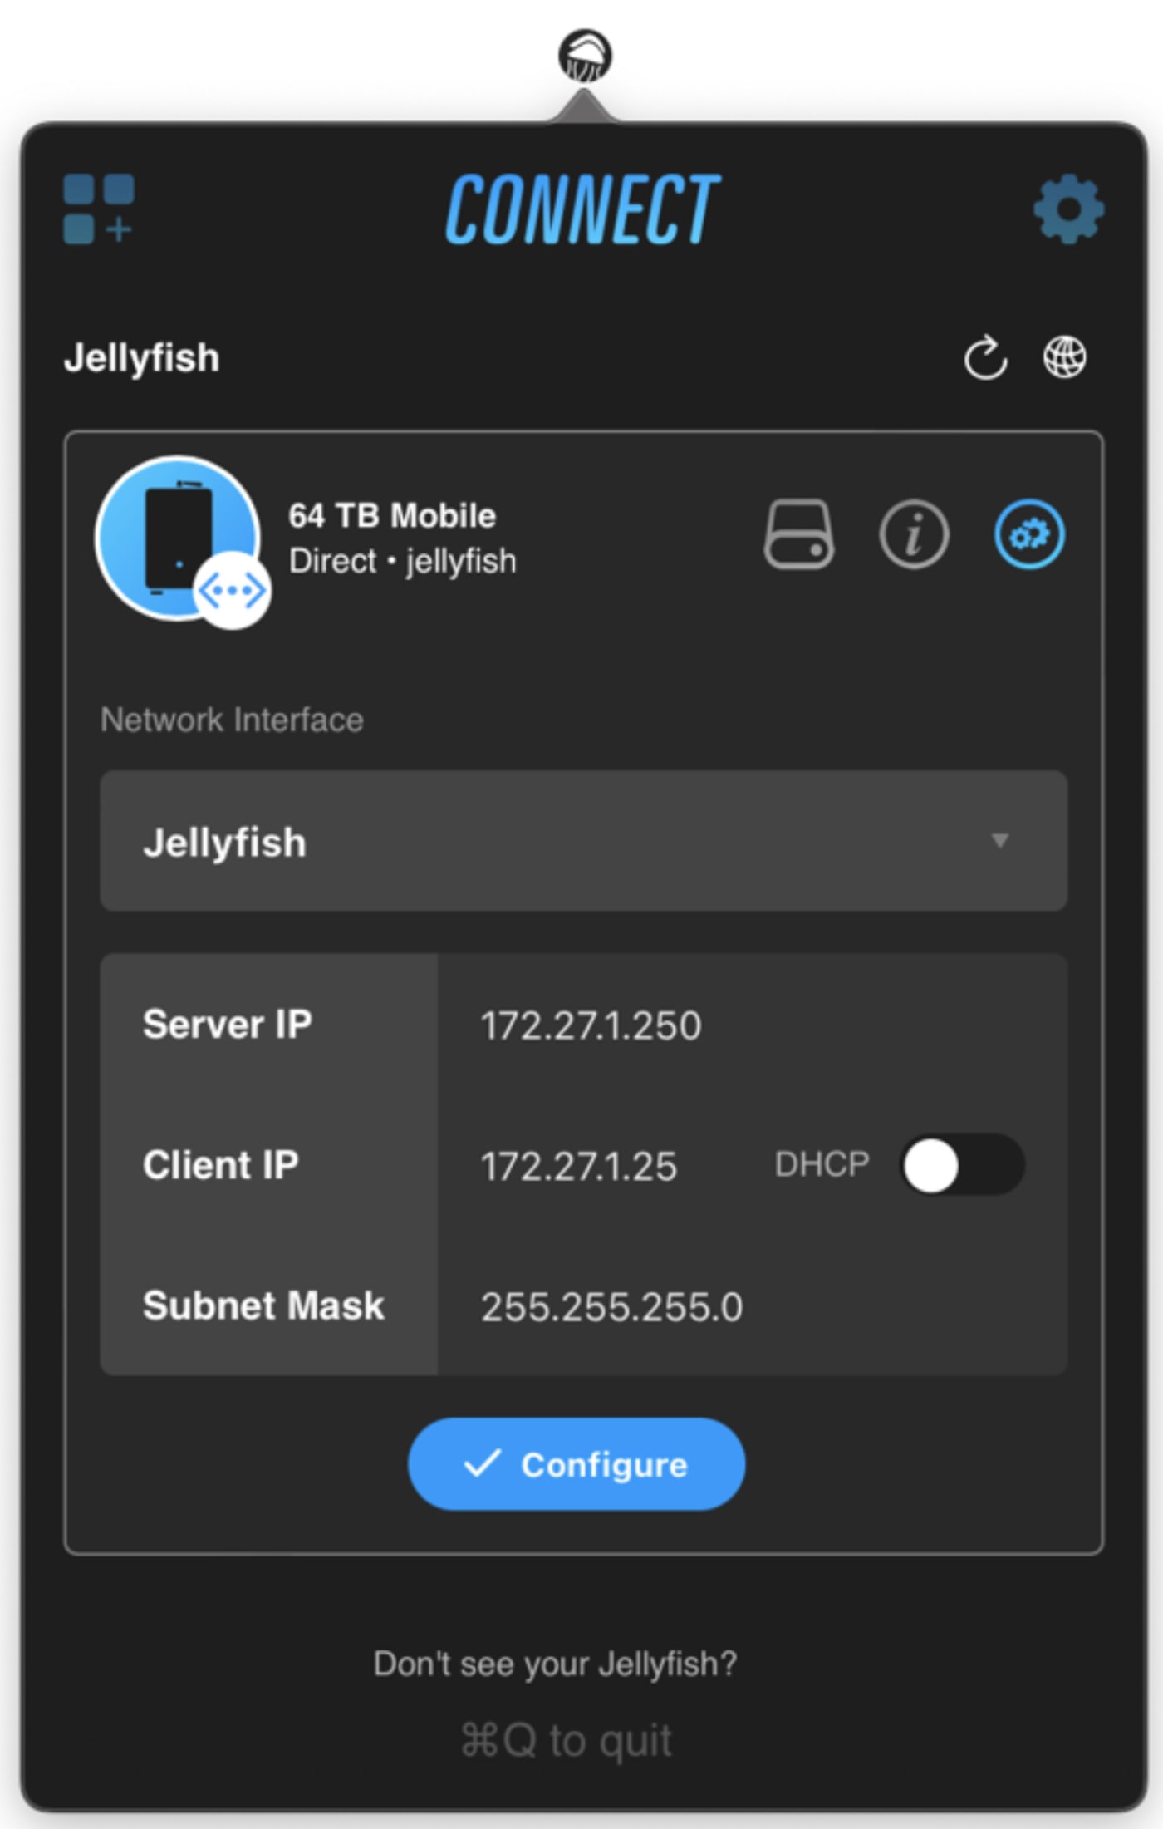Click the Don't see your Jellyfish? link

(x=555, y=1664)
